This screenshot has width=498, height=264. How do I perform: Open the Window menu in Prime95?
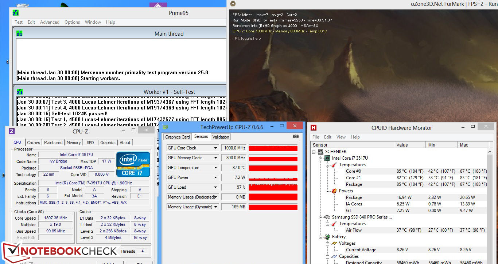(93, 22)
